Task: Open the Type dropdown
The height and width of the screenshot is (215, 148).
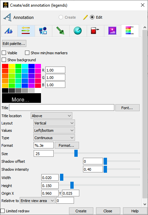Action: pos(54,138)
